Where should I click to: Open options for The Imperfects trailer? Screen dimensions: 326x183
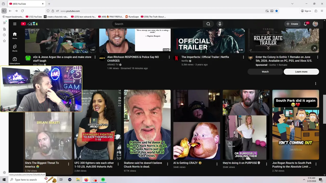click(x=243, y=57)
